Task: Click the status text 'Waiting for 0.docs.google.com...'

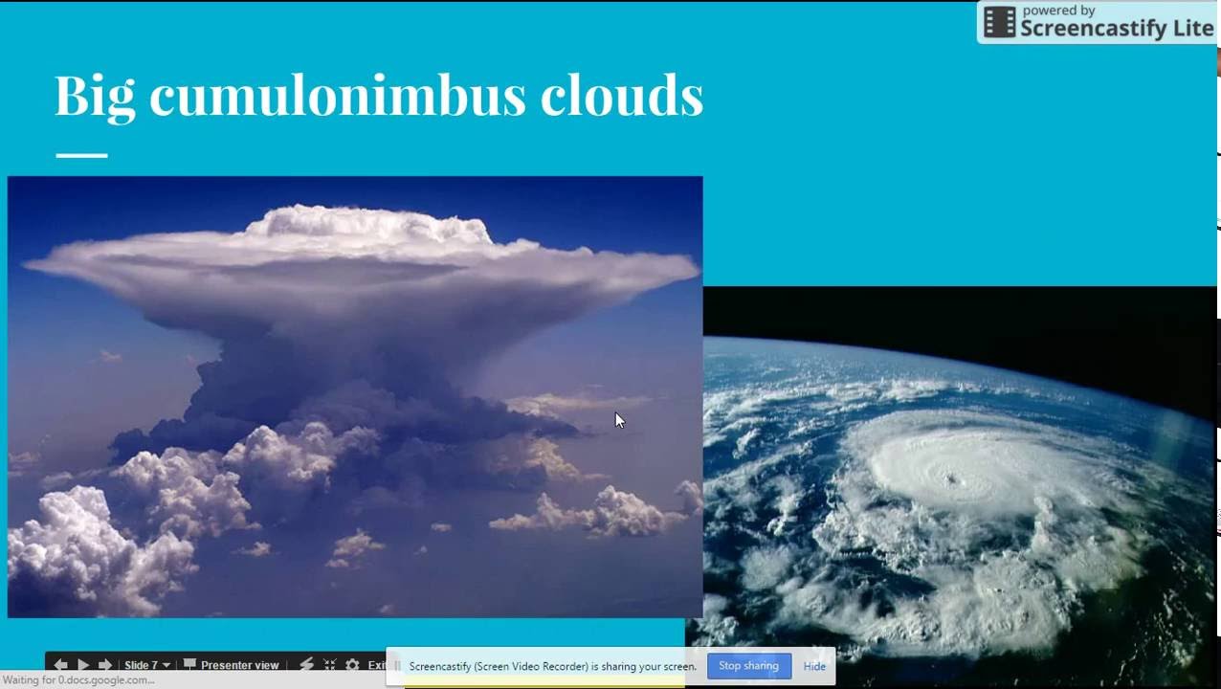Action: pos(78,680)
